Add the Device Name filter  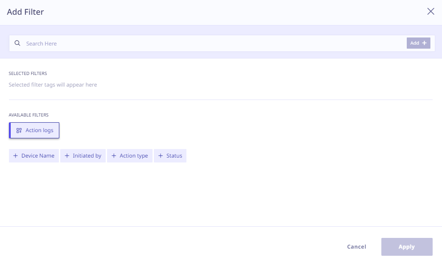point(34,156)
